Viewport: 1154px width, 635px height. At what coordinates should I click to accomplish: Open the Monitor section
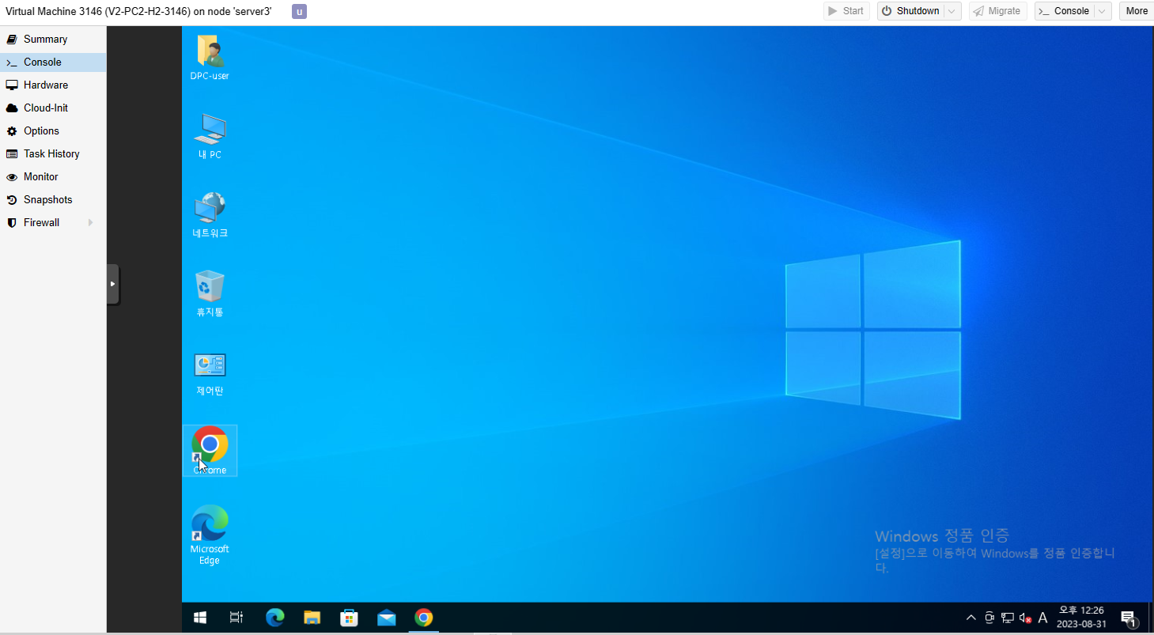point(53,176)
